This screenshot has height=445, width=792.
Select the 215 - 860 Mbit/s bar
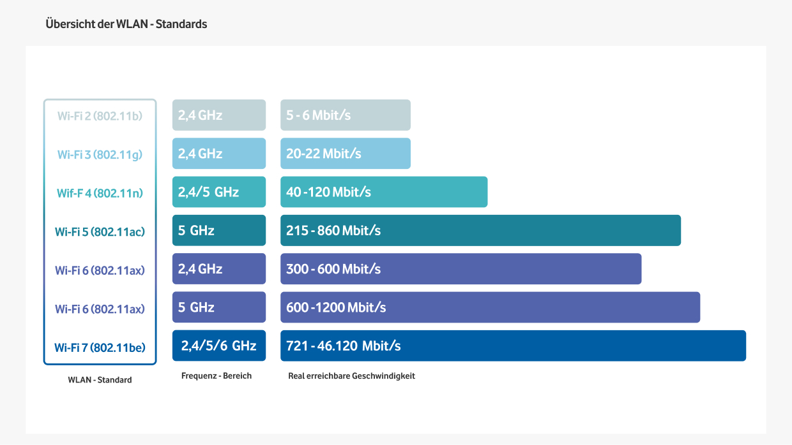click(480, 230)
